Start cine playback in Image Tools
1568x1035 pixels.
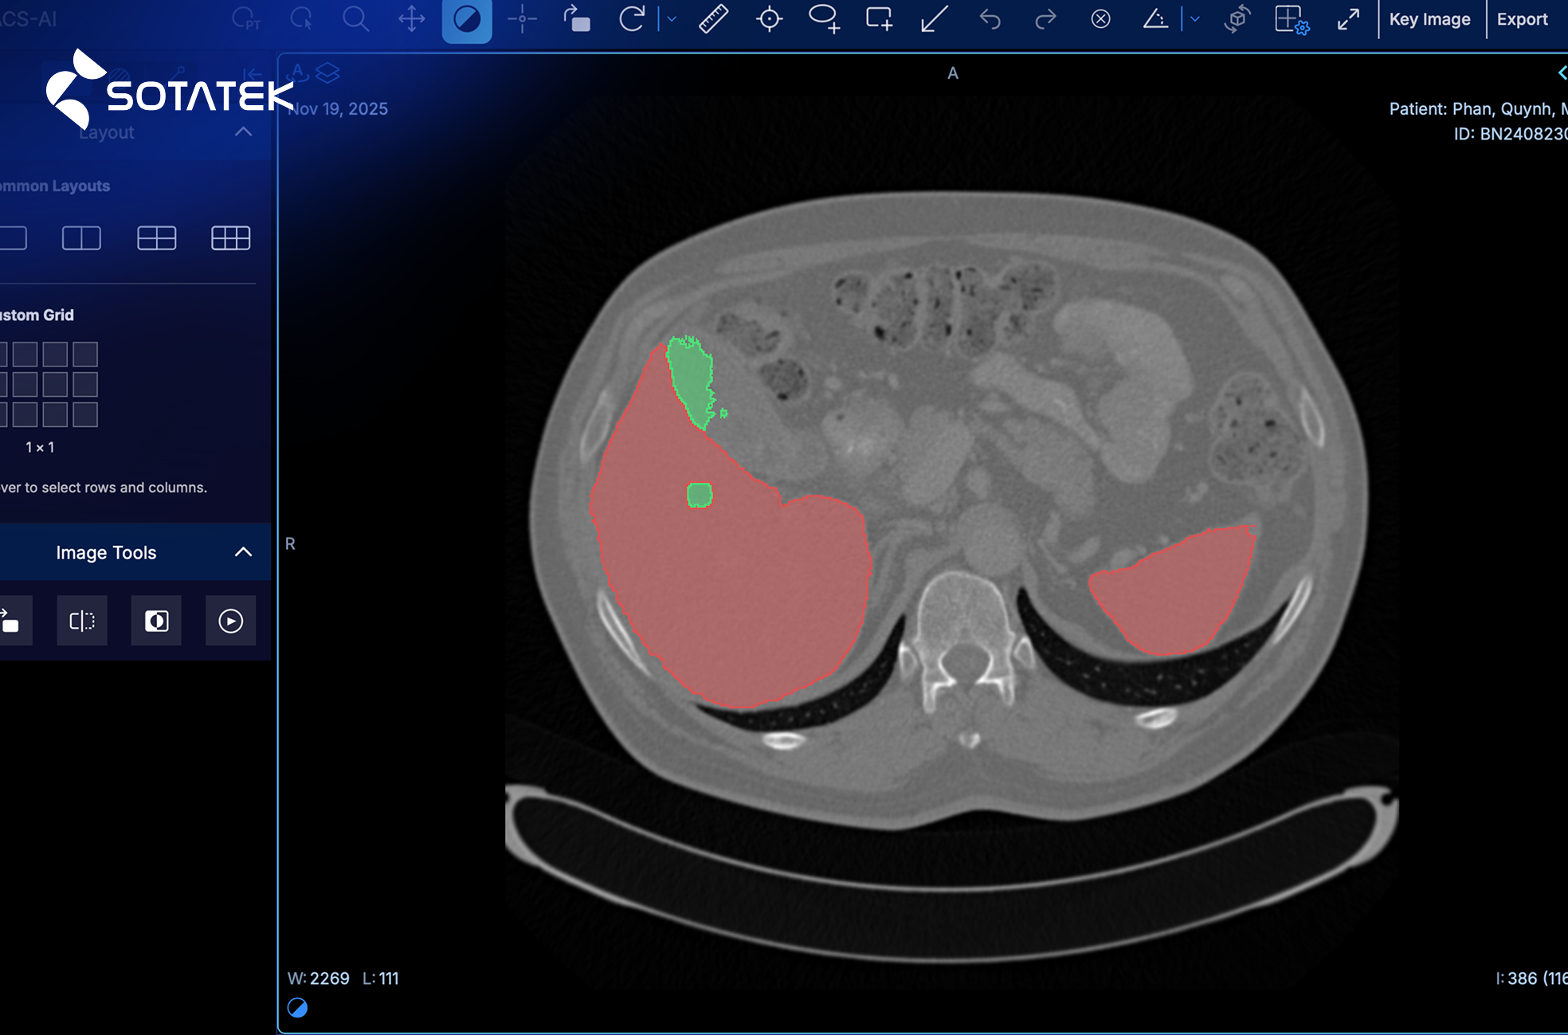[231, 621]
